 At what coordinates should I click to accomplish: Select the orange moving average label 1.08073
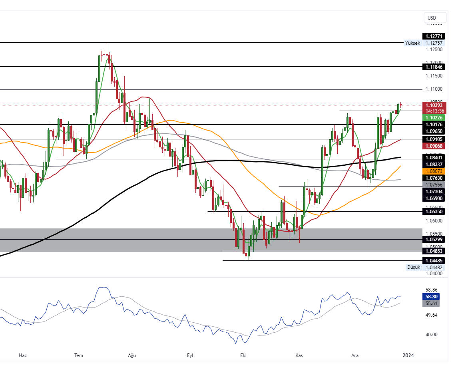[x=433, y=172]
